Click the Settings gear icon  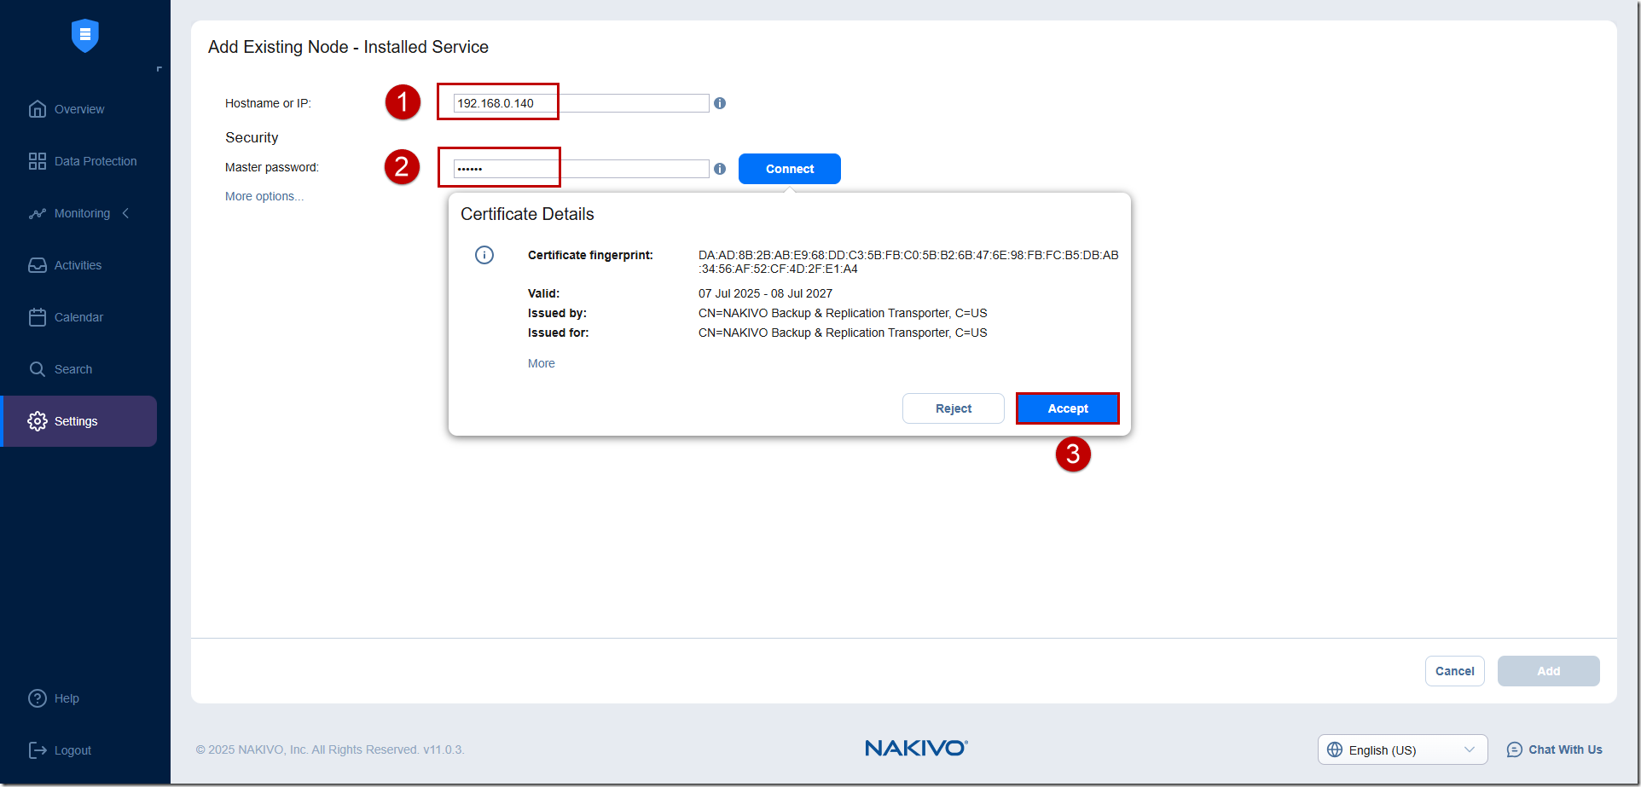37,421
